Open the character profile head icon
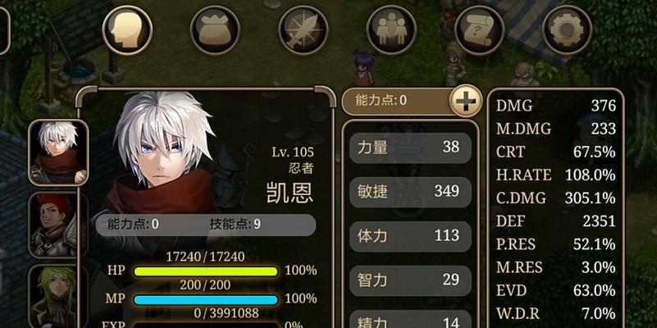 coord(127,30)
